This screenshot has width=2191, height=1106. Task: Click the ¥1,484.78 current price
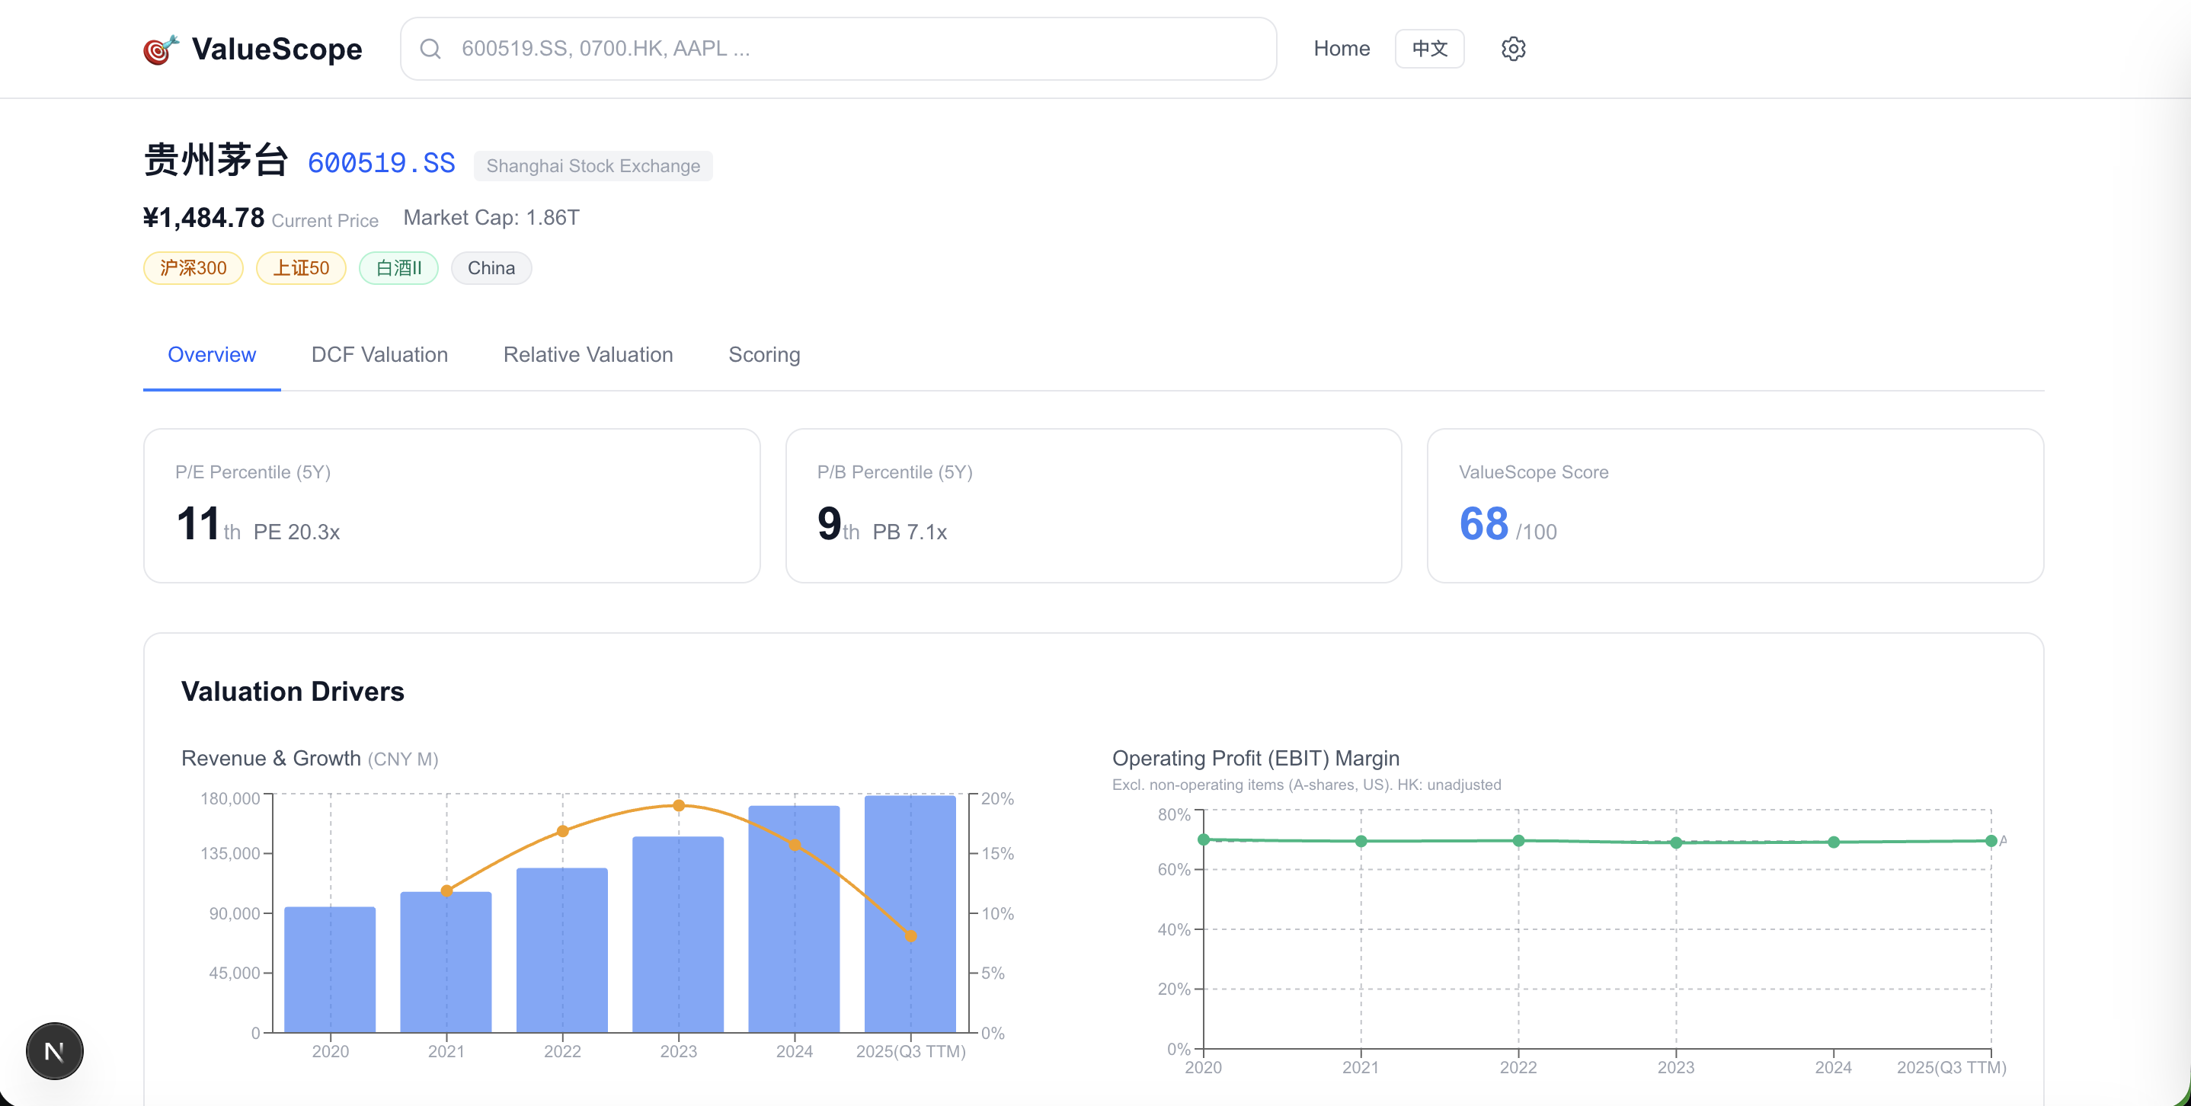203,218
